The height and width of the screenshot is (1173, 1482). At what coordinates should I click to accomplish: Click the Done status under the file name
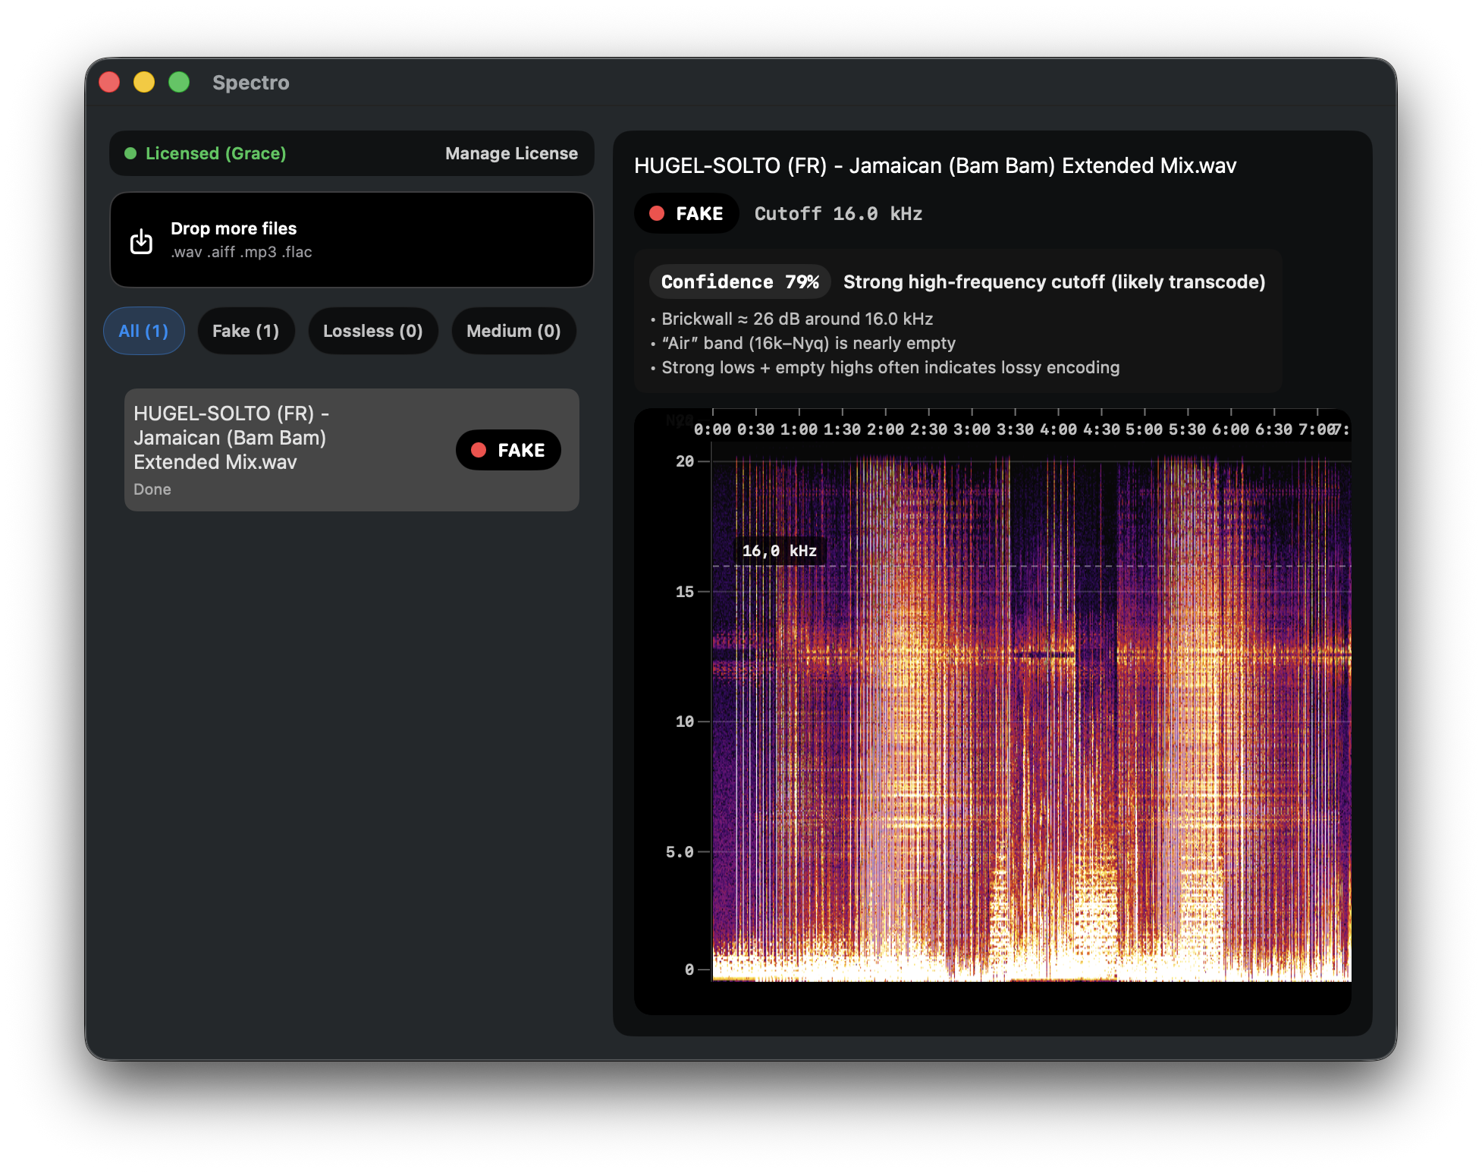click(152, 489)
